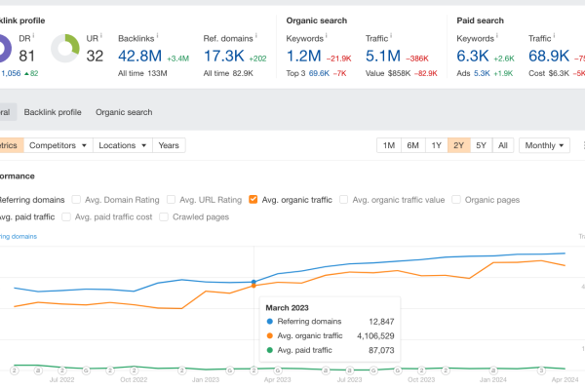Click info icon beside Paid search Traffic

coord(554,36)
